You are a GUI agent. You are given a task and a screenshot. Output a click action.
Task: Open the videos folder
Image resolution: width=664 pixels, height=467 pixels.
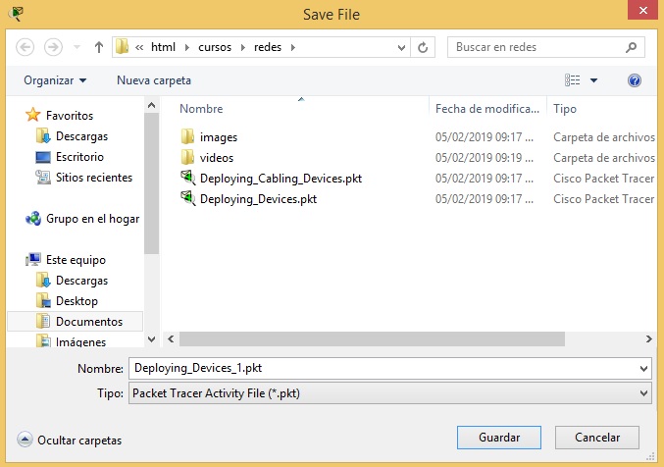pyautogui.click(x=216, y=157)
